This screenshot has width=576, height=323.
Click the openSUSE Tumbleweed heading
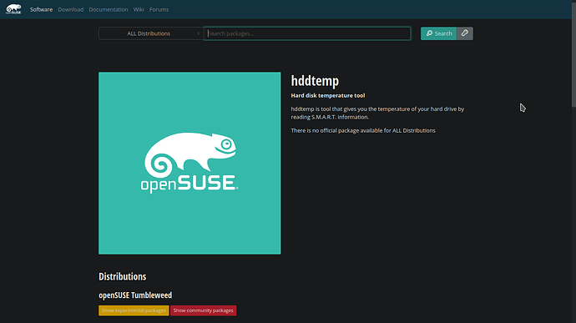pos(135,295)
